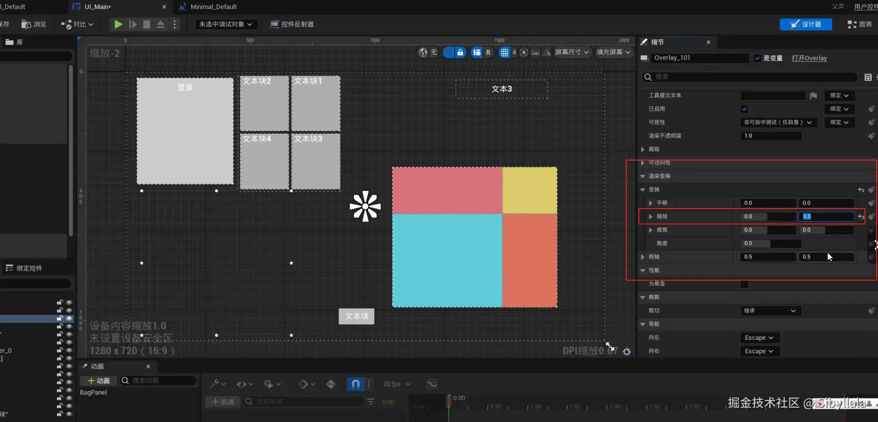Click the frame-skip button next to Play
The width and height of the screenshot is (878, 422).
pyautogui.click(x=133, y=24)
